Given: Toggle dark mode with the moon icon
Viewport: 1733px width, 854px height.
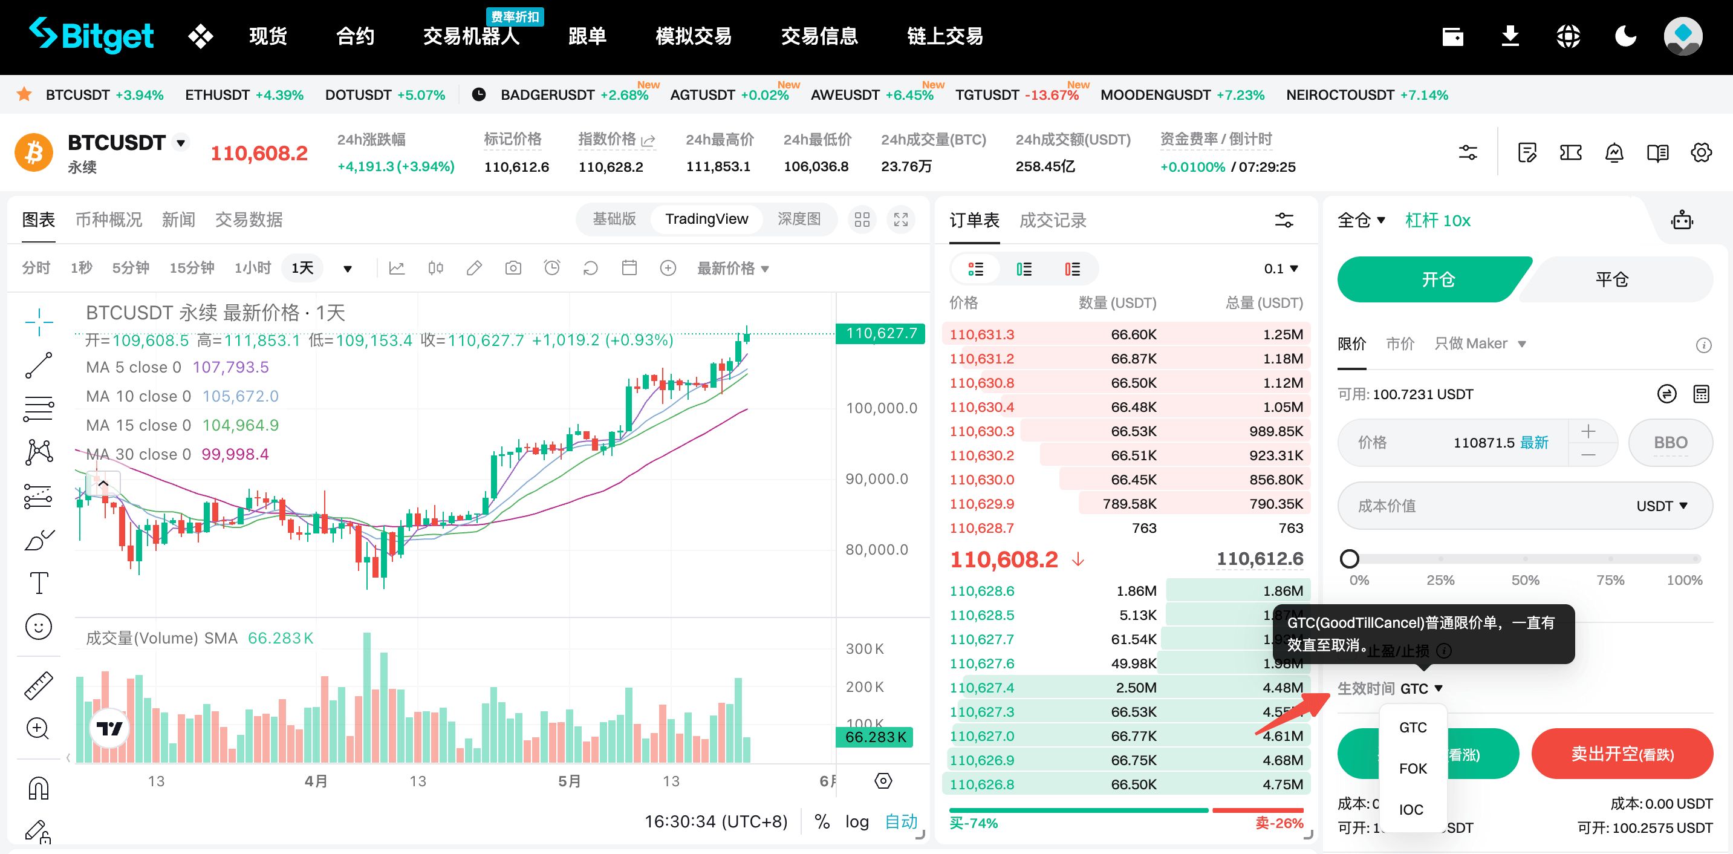Looking at the screenshot, I should click(x=1625, y=36).
